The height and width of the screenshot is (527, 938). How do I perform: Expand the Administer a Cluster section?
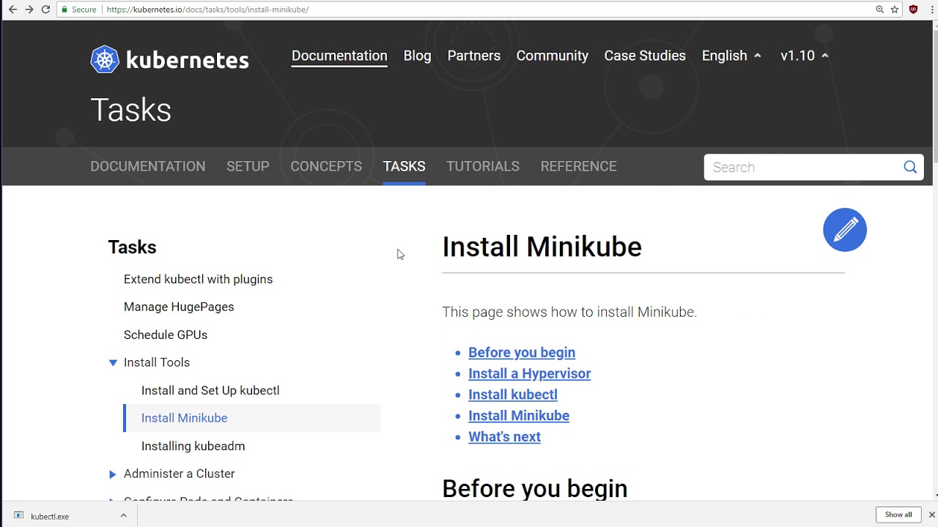(113, 474)
